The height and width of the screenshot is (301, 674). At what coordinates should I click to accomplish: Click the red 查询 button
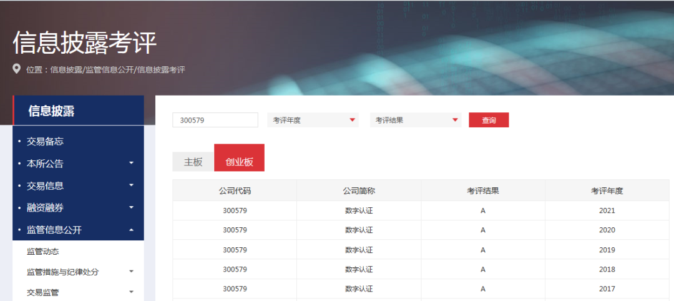pyautogui.click(x=489, y=120)
